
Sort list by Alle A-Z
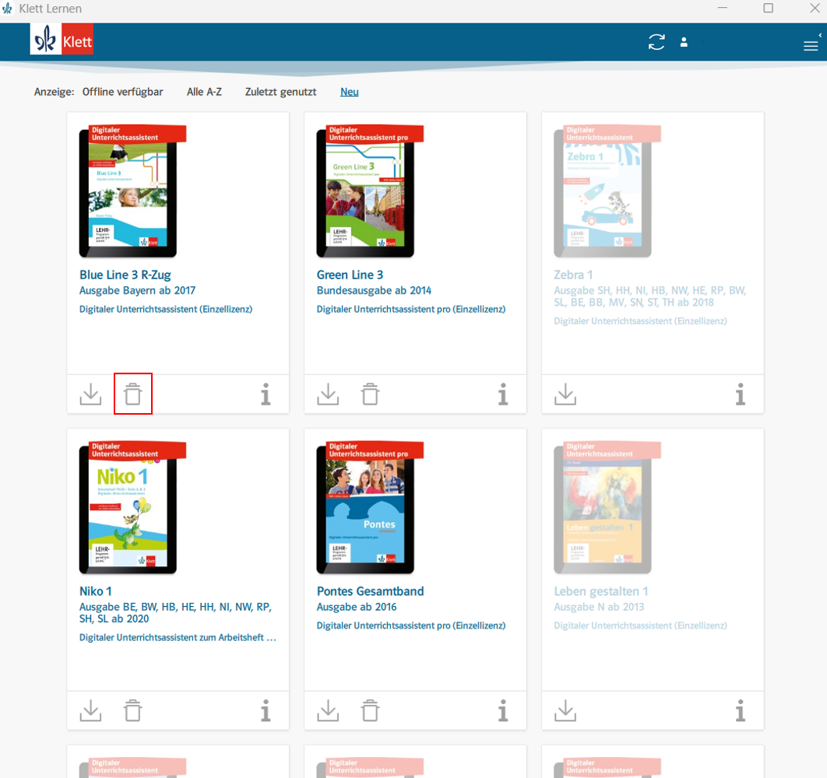[204, 93]
